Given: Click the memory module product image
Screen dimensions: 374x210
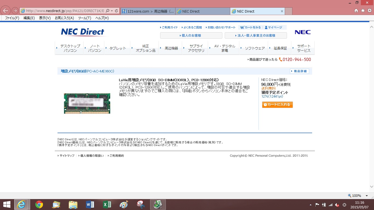Looking at the screenshot, I should [x=87, y=103].
